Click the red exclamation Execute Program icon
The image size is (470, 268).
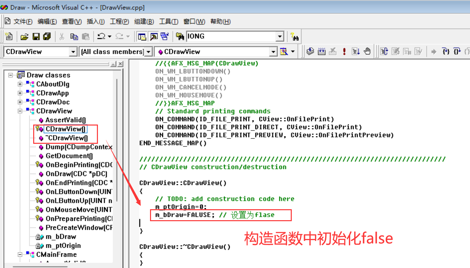point(345,51)
